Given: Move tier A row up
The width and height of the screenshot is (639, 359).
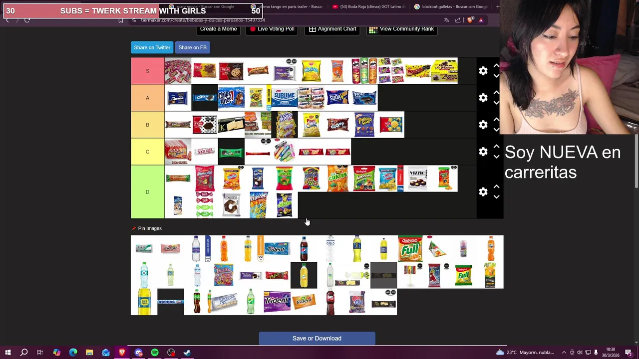Looking at the screenshot, I should coord(496,93).
